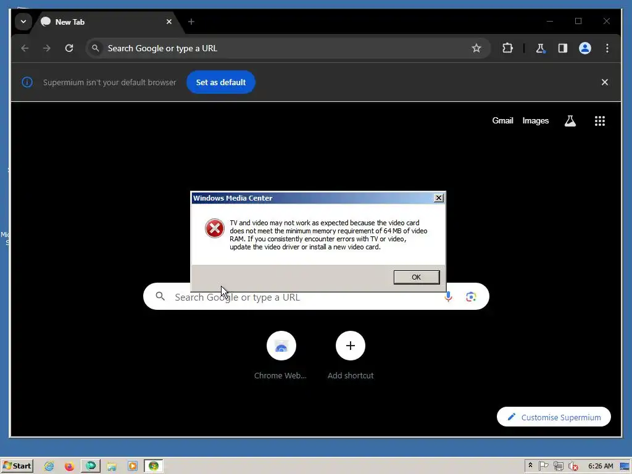Click the muted volume tray icon

pyautogui.click(x=573, y=467)
